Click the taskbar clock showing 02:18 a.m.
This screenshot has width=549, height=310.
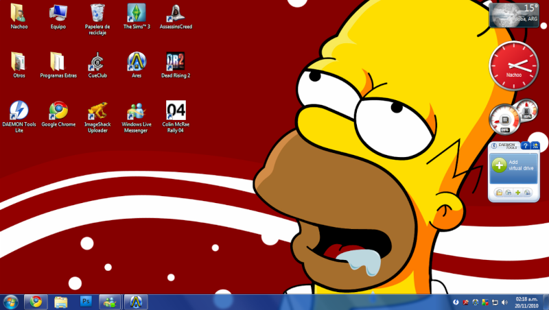tap(526, 302)
